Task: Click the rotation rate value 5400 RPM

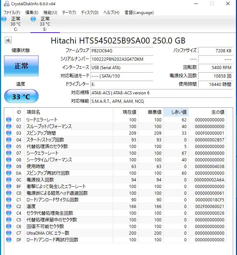Action: coord(215,68)
